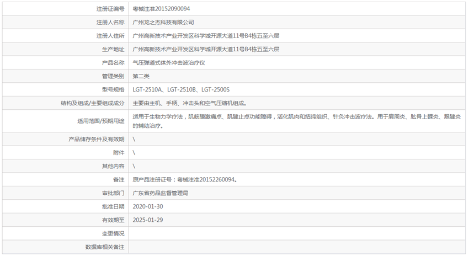Click the 其他内容 label
The width and height of the screenshot is (469, 256).
tap(113, 166)
